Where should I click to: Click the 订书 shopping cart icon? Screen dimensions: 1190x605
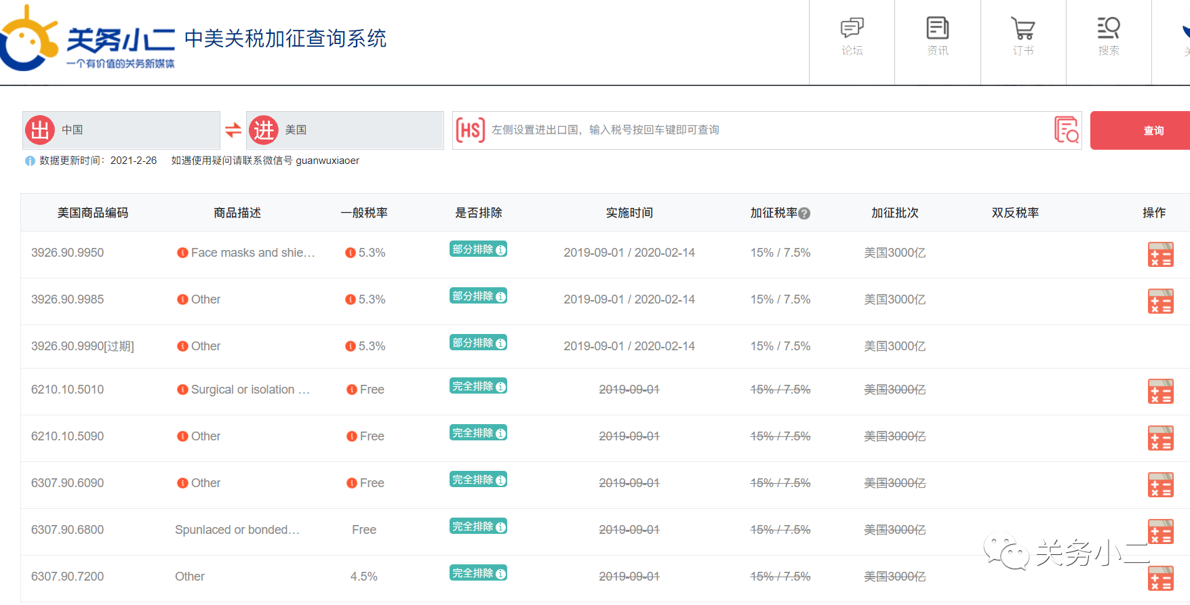1023,37
